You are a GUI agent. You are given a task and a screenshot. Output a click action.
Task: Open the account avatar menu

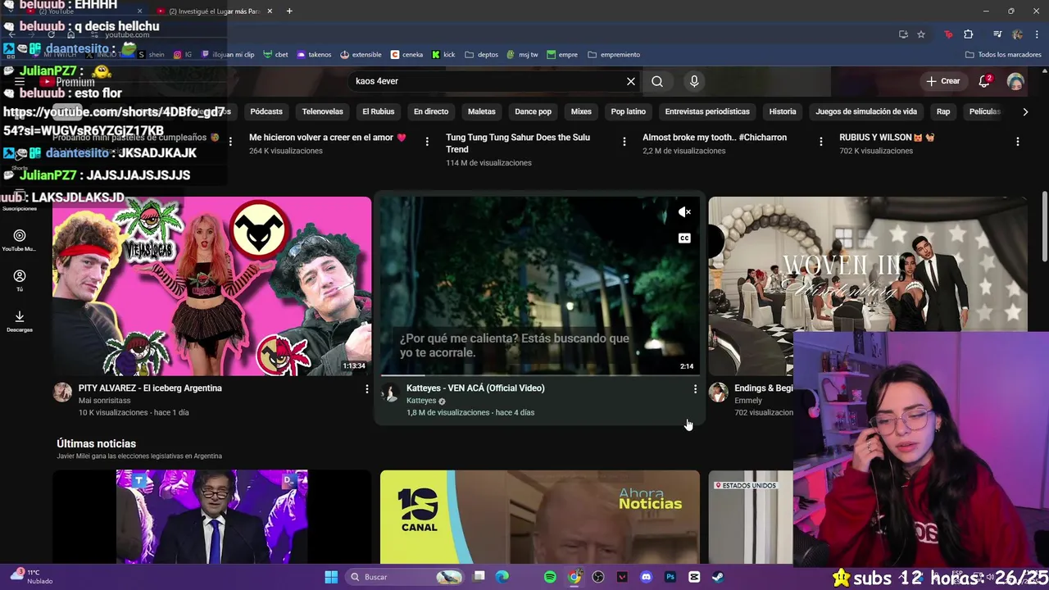pos(1015,81)
